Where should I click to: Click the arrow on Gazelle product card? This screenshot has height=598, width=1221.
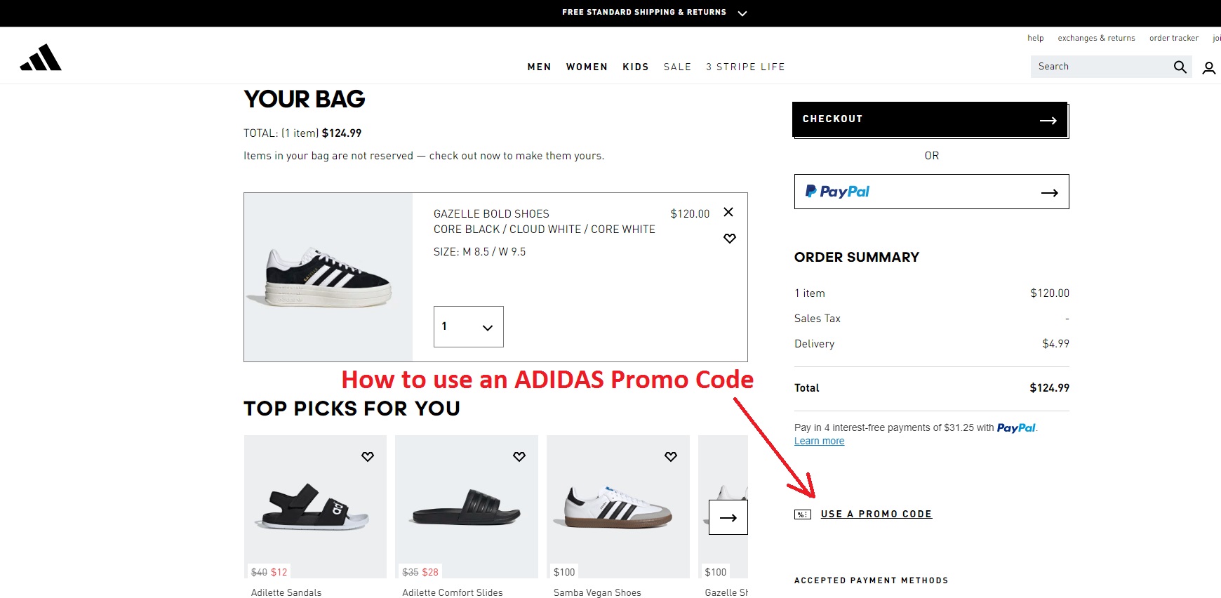[728, 517]
